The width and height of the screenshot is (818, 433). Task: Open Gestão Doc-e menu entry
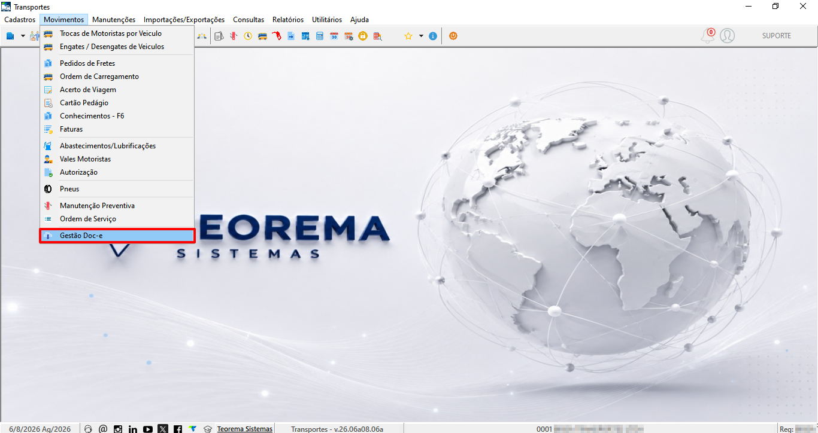pos(117,236)
